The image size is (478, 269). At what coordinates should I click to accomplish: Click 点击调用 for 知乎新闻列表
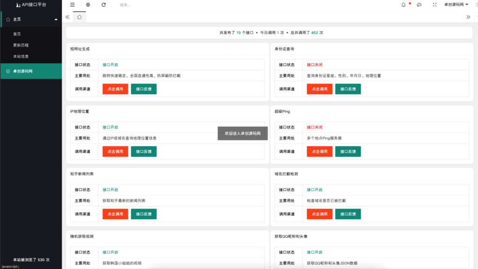(115, 214)
